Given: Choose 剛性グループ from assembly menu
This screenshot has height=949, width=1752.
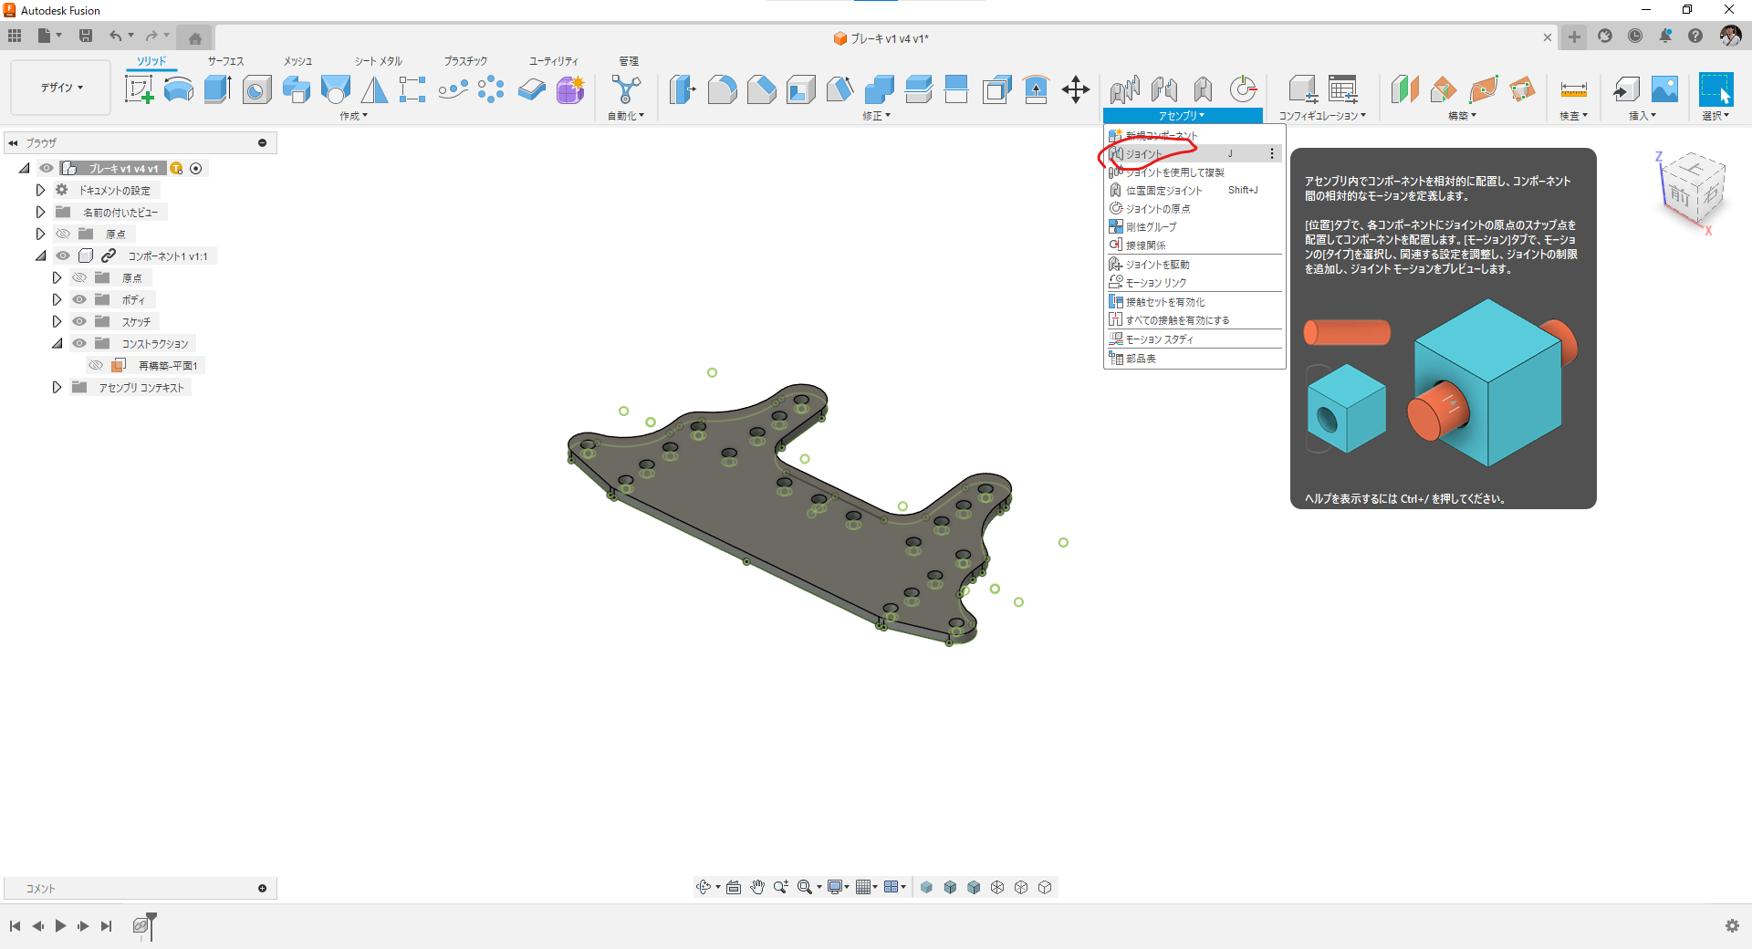Looking at the screenshot, I should (1151, 227).
